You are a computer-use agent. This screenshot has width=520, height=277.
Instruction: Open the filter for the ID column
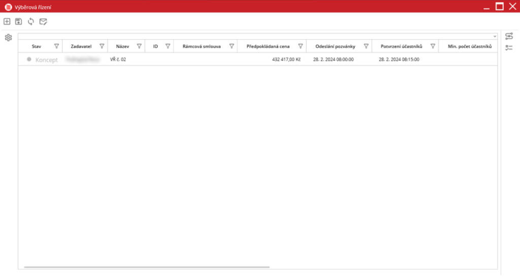tap(168, 46)
